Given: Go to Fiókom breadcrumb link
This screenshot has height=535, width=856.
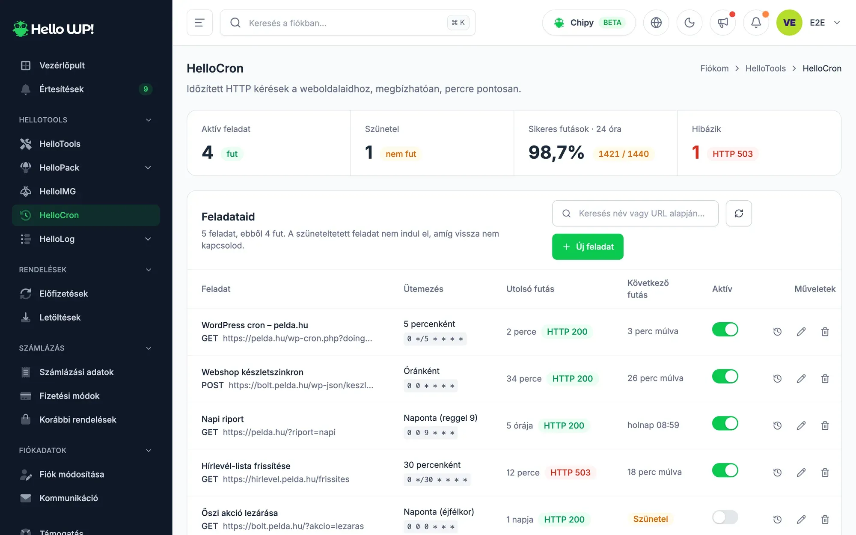Looking at the screenshot, I should click(714, 68).
